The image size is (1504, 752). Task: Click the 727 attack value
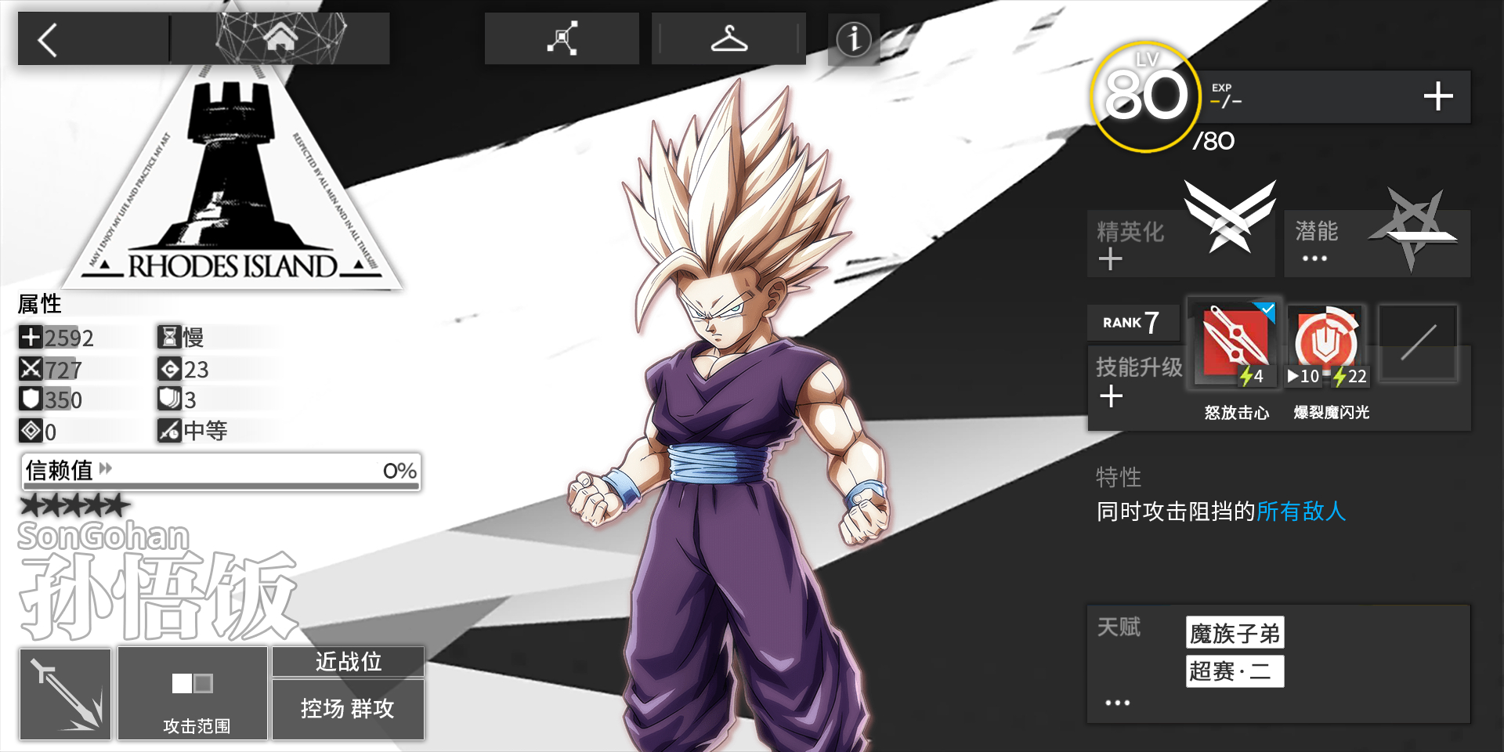[63, 369]
